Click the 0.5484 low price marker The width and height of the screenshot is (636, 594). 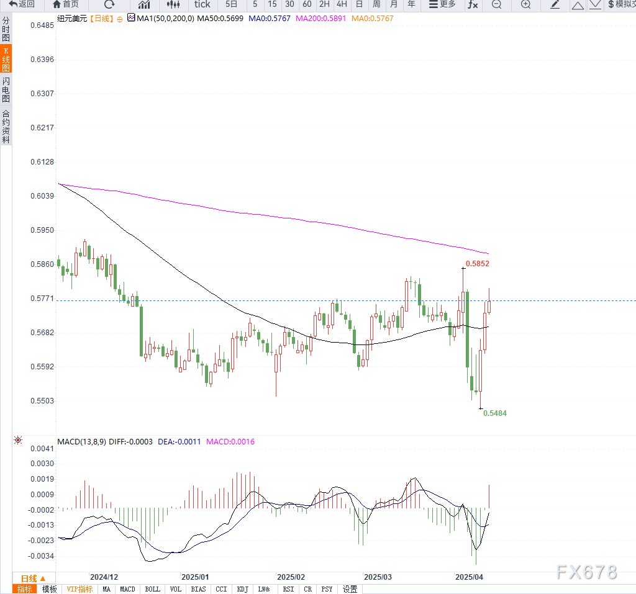[x=495, y=413]
